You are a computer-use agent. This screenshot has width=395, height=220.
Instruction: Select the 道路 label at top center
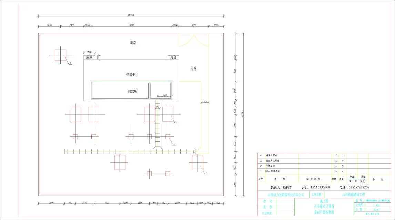(x=133, y=43)
